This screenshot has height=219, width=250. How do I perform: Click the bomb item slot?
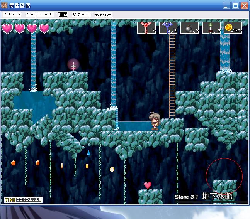tap(190, 28)
